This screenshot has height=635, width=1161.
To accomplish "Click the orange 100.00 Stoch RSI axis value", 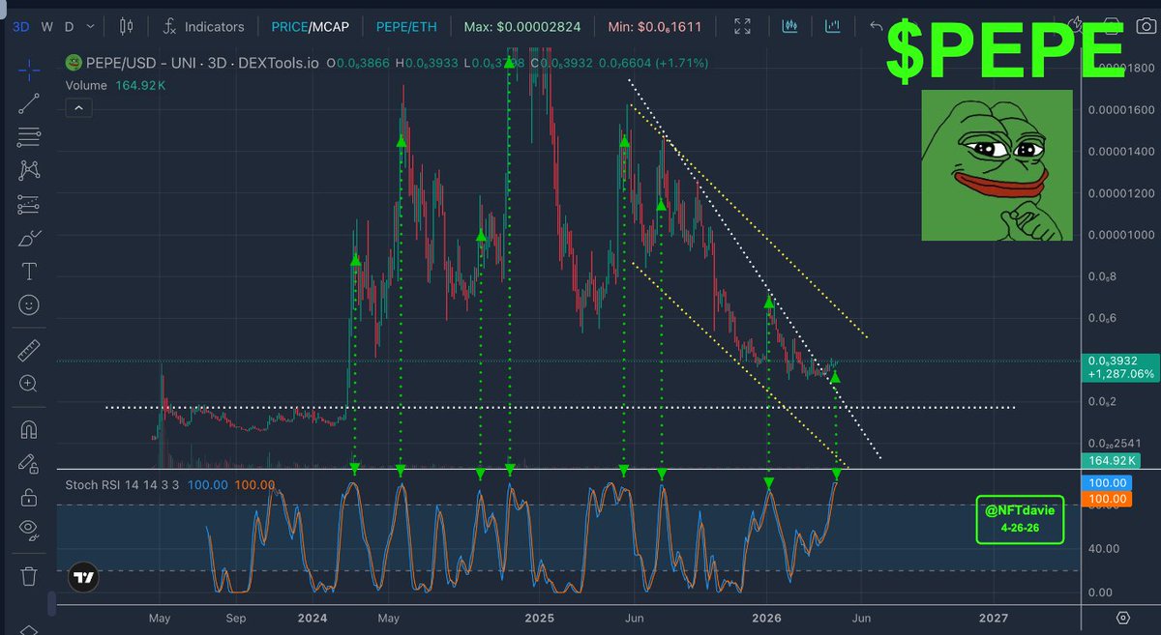I will pyautogui.click(x=1105, y=498).
